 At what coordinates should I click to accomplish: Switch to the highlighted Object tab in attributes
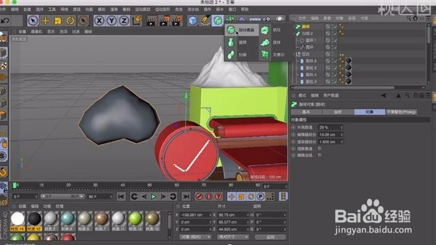[x=369, y=112]
